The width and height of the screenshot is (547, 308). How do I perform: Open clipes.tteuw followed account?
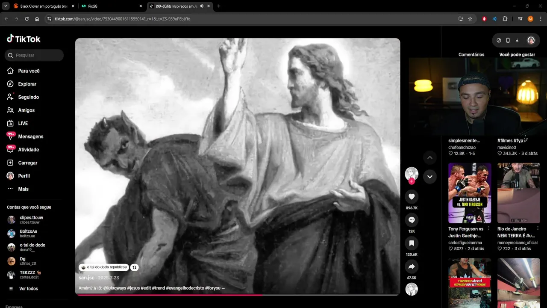[26, 220]
